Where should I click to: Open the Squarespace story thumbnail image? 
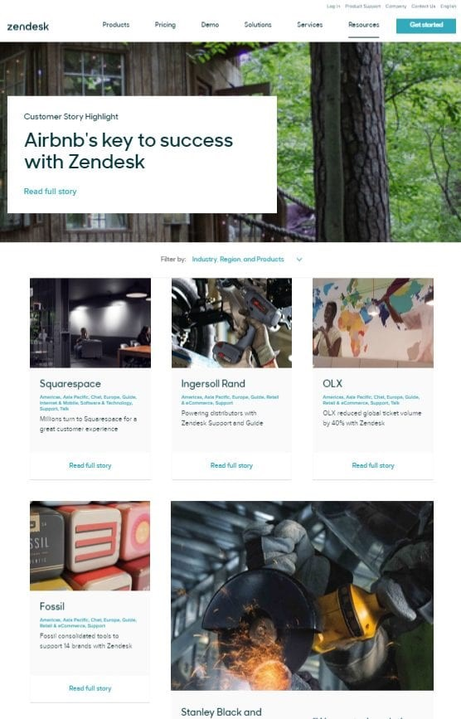click(x=90, y=323)
